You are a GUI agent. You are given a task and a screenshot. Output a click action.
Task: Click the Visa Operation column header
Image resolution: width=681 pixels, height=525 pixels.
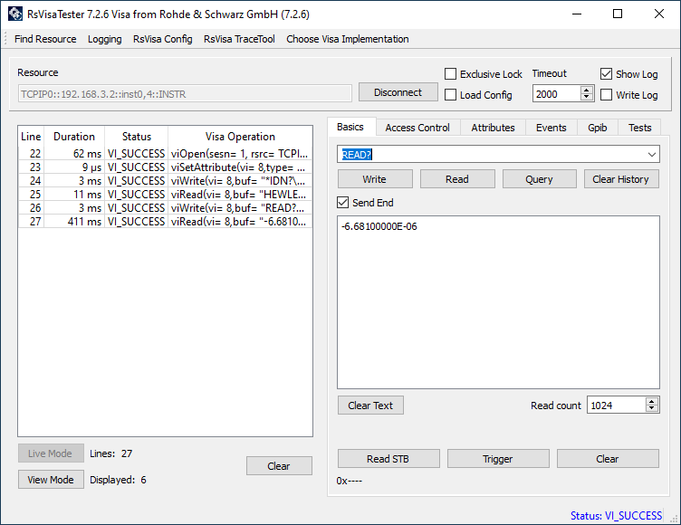pyautogui.click(x=240, y=137)
